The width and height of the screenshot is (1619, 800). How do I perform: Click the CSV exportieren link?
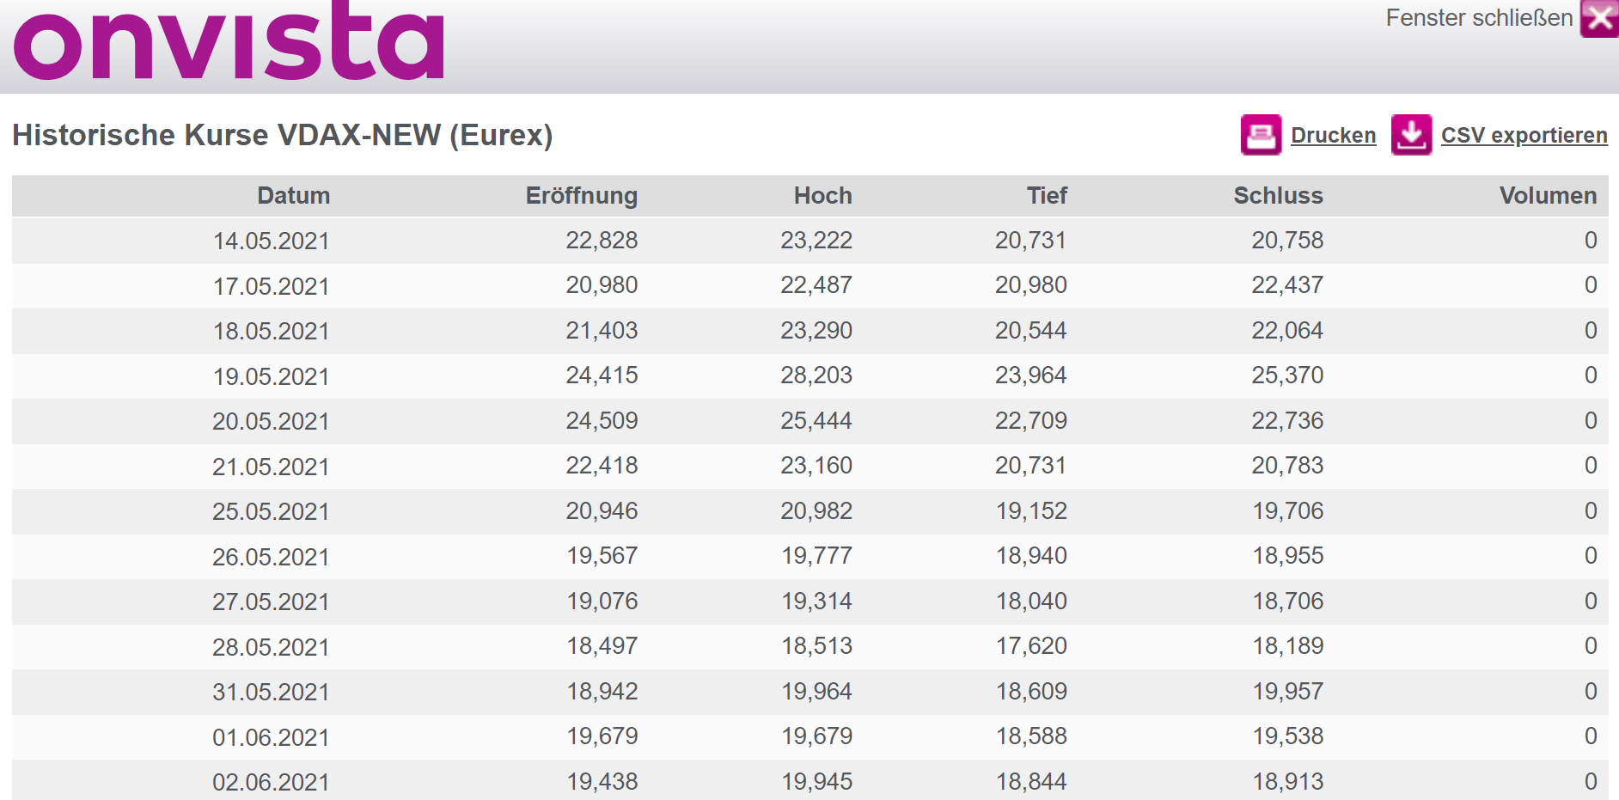[x=1524, y=136]
